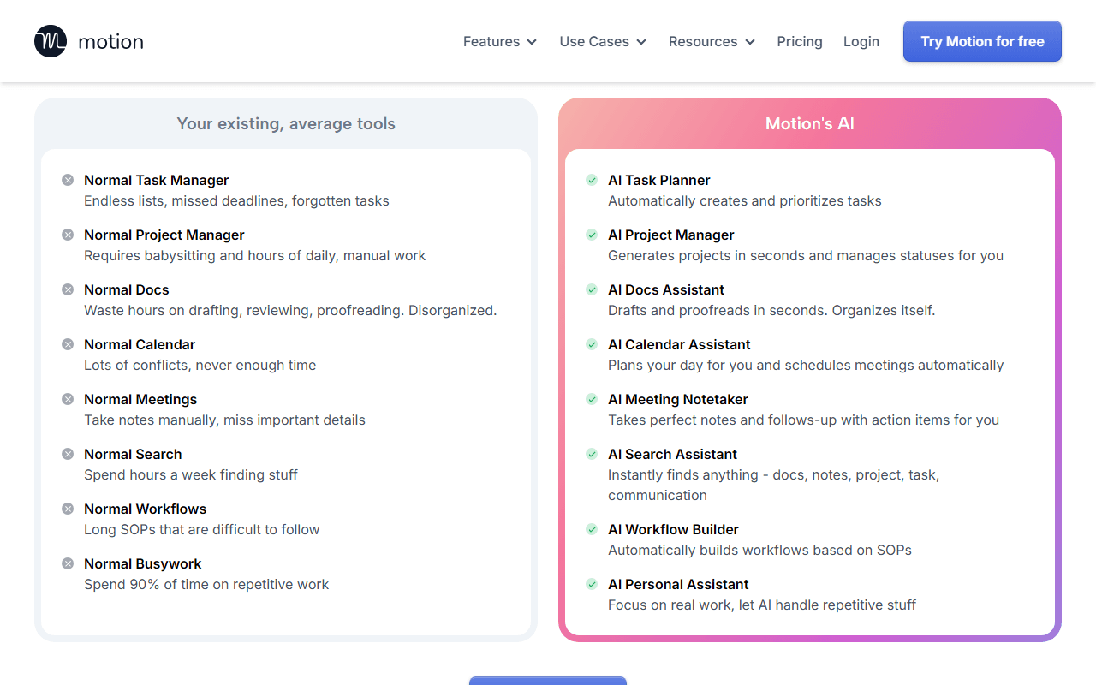Click the Motion's AI gradient header
1096x685 pixels.
[x=810, y=123]
